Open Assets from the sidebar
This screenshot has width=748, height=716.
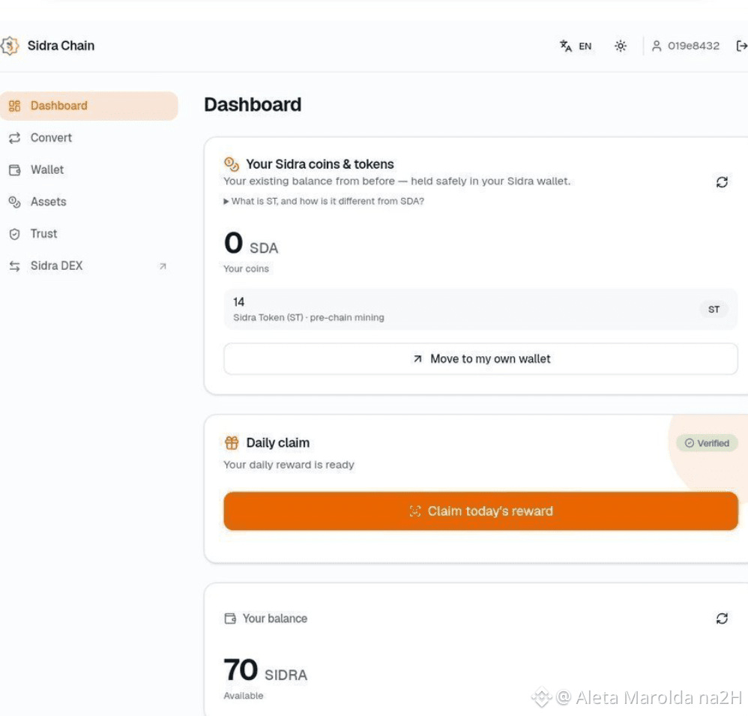coord(88,202)
